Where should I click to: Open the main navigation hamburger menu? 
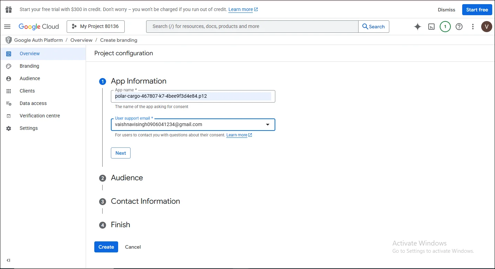pyautogui.click(x=7, y=27)
